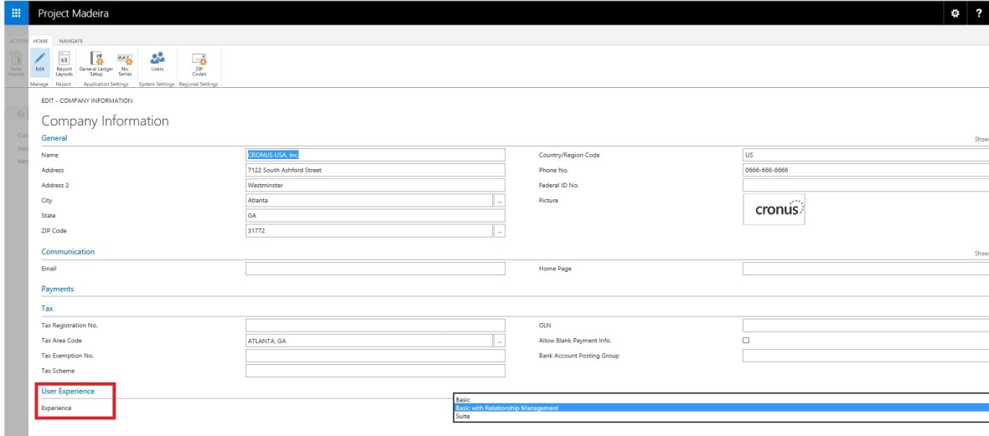Open ZIP Codes regional settings
Image resolution: width=989 pixels, height=436 pixels.
pos(199,64)
